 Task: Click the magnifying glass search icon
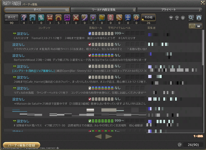pos(191,18)
